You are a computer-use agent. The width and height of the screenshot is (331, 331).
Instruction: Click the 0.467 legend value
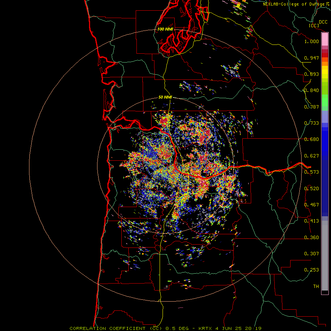pos(312,205)
